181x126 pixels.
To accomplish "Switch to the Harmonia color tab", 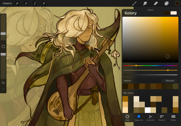I will (x=150, y=118).
